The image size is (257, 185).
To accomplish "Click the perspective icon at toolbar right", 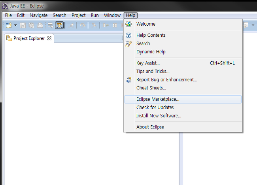I will pos(246,25).
